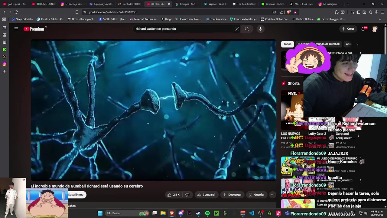This screenshot has height=218, width=387.
Task: Save the video with the Guardar button
Action: pyautogui.click(x=256, y=195)
